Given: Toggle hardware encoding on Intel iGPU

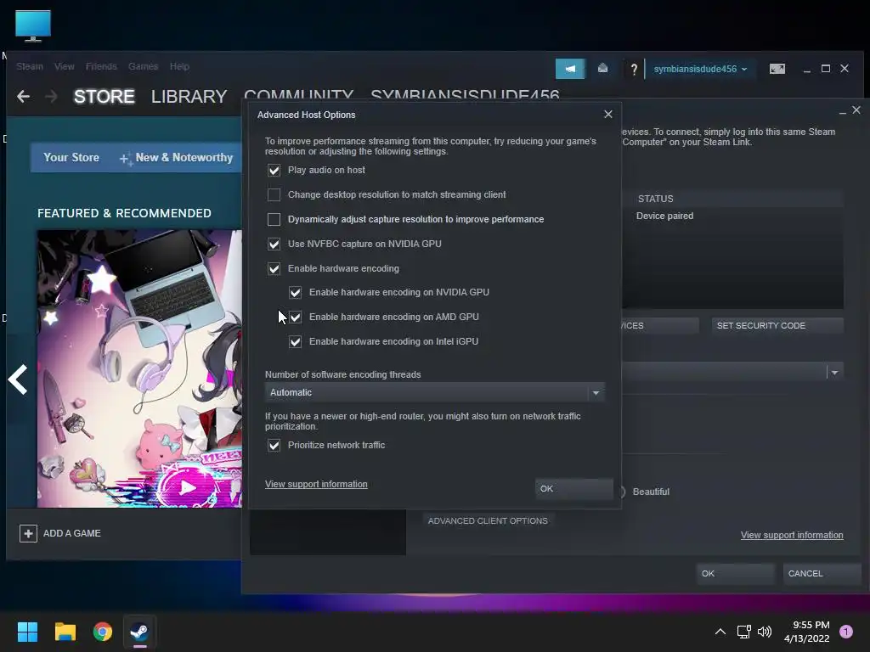Looking at the screenshot, I should pos(295,341).
